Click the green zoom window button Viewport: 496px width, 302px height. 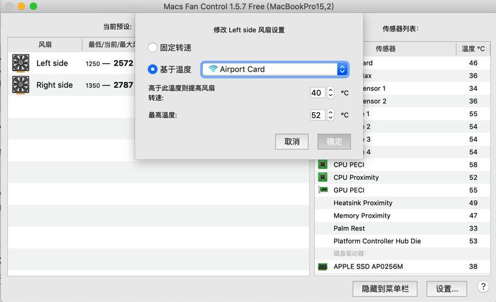(33, 6)
